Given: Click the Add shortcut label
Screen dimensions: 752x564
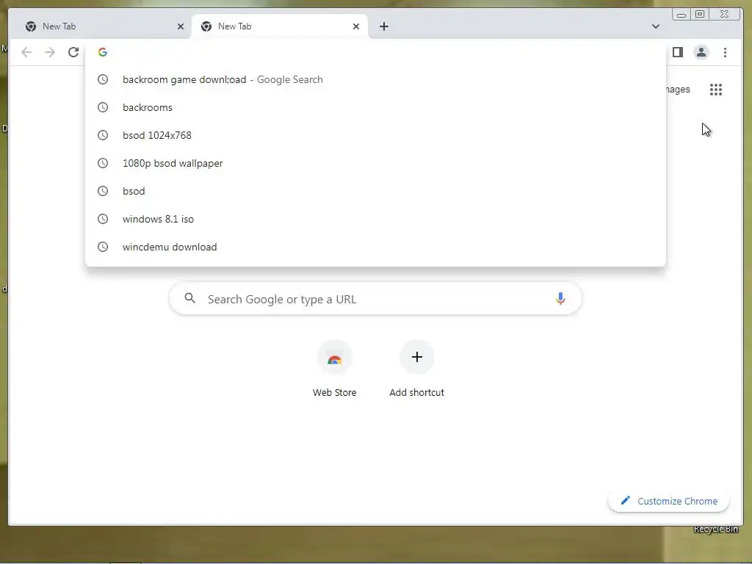Looking at the screenshot, I should pyautogui.click(x=417, y=392).
